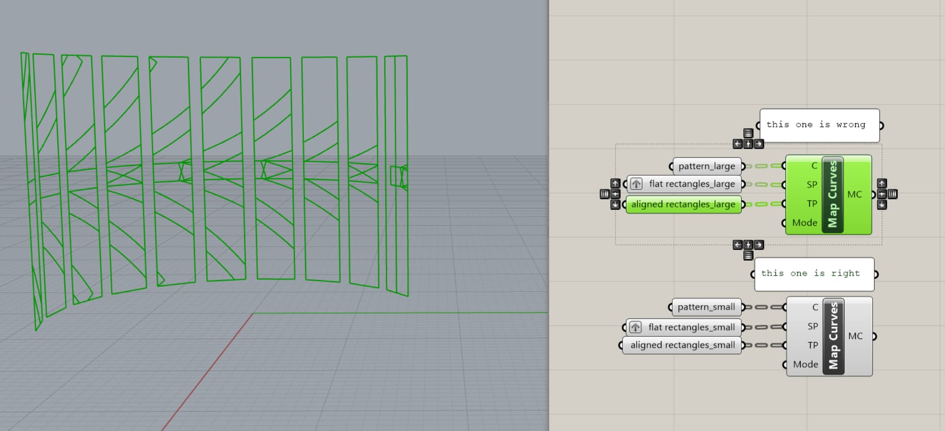This screenshot has width=945, height=431.
Task: Click the green Map Curves component title
Action: coord(832,195)
